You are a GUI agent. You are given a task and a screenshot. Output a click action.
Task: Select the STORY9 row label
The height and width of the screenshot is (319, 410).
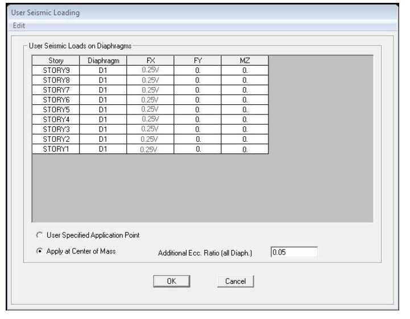click(x=56, y=70)
